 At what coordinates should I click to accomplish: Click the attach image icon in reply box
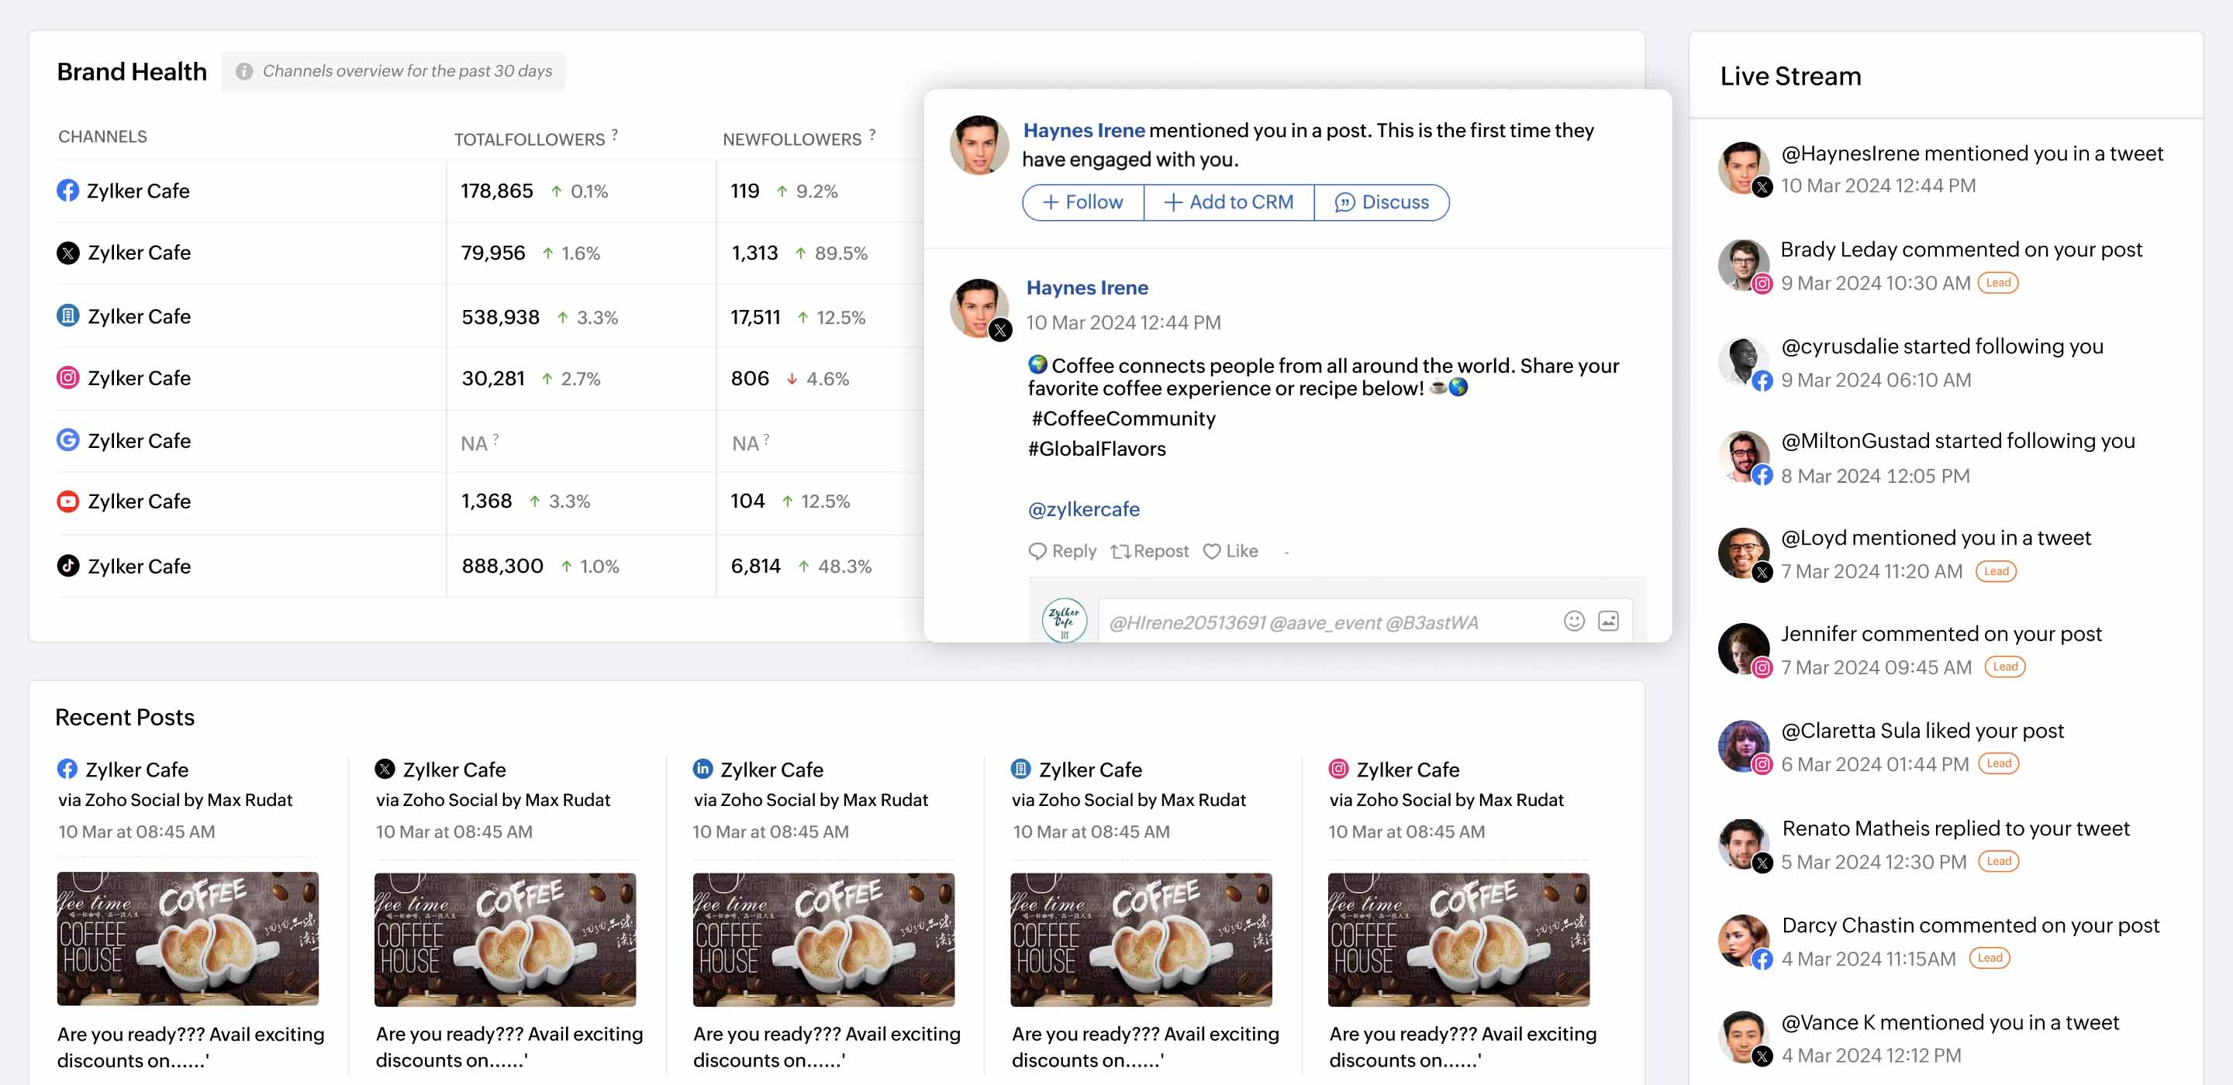pyautogui.click(x=1608, y=621)
